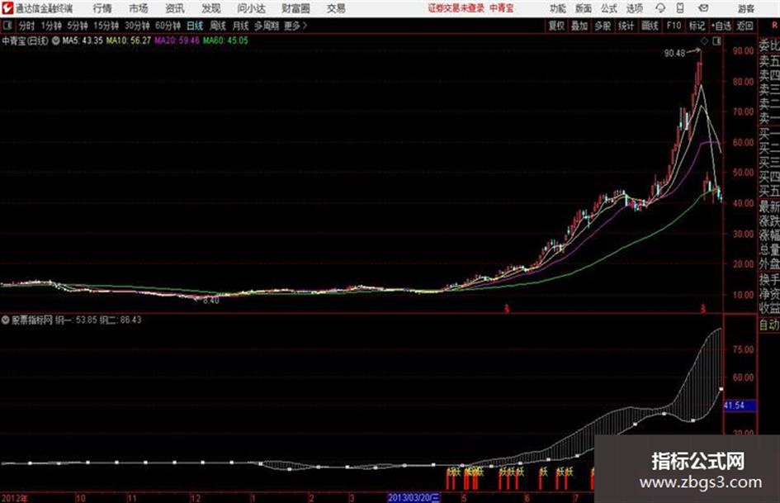Click the 中青宝(日线) chart title
Screen dimensions: 780x503
point(25,40)
